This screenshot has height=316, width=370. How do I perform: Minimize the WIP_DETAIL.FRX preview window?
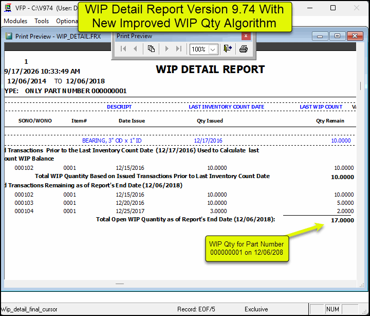pos(320,36)
